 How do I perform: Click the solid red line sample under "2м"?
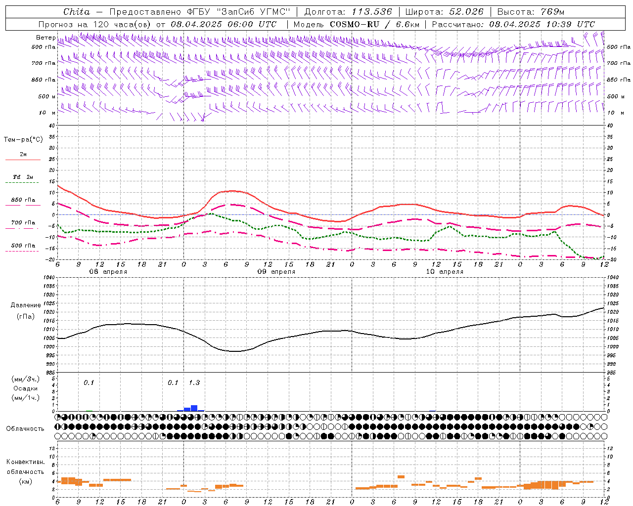23,160
